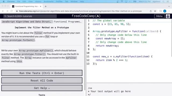Open the Functional Programming breadcrumb
This screenshot has width=172, height=96.
click(x=68, y=22)
